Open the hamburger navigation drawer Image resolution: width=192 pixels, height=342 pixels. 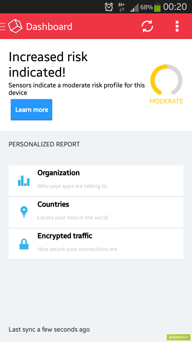3,26
